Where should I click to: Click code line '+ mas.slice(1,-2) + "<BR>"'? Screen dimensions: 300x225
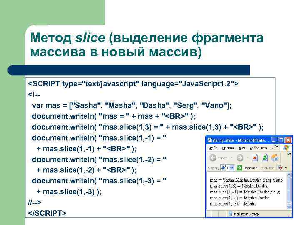coord(86,170)
